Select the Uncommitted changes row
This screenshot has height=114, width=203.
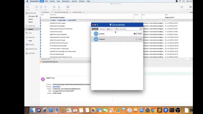116,17
